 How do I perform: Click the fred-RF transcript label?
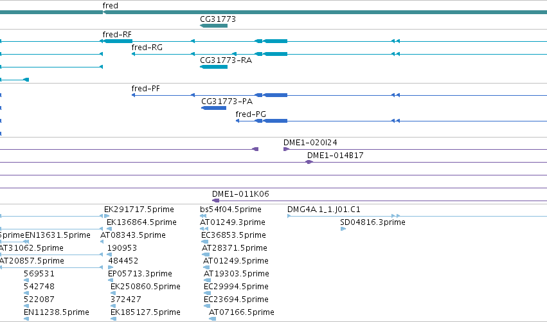(x=117, y=34)
